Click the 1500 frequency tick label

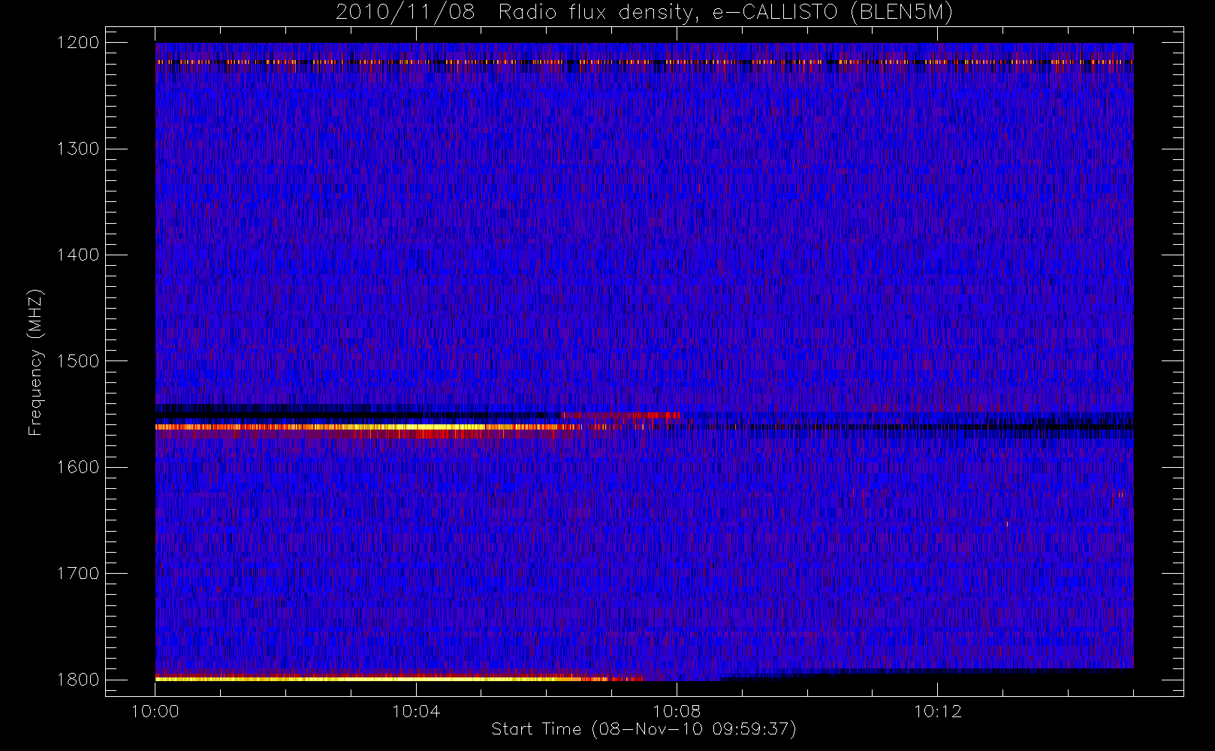(x=78, y=361)
